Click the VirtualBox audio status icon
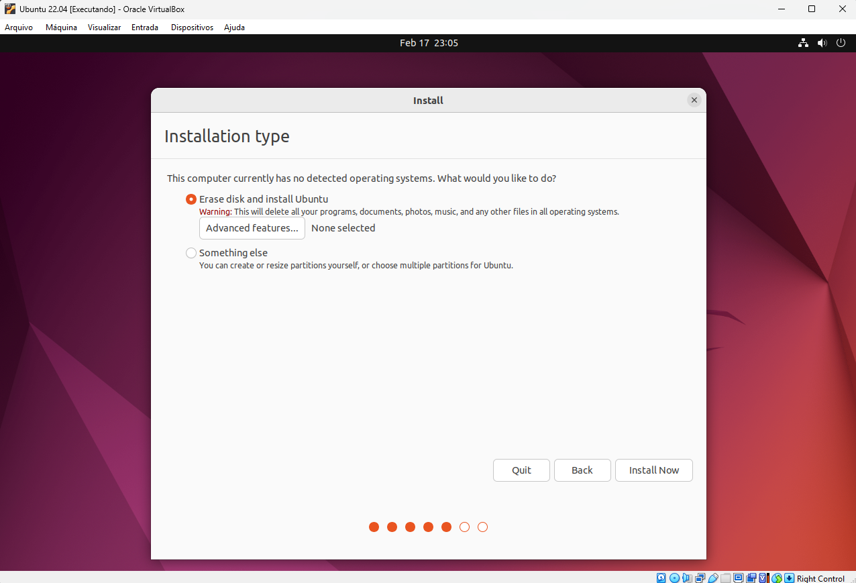 coord(687,578)
